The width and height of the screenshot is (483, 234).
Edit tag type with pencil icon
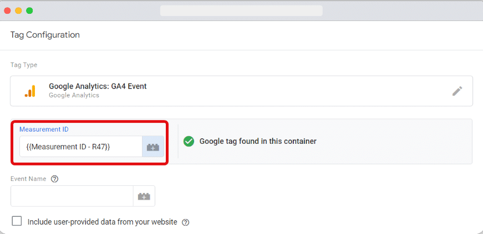coord(457,91)
